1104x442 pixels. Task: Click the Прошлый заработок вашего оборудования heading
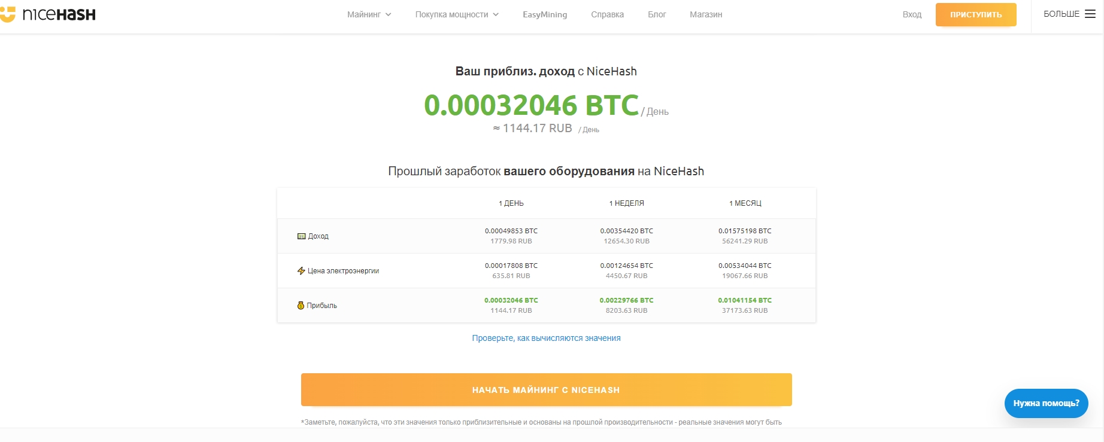(x=546, y=171)
